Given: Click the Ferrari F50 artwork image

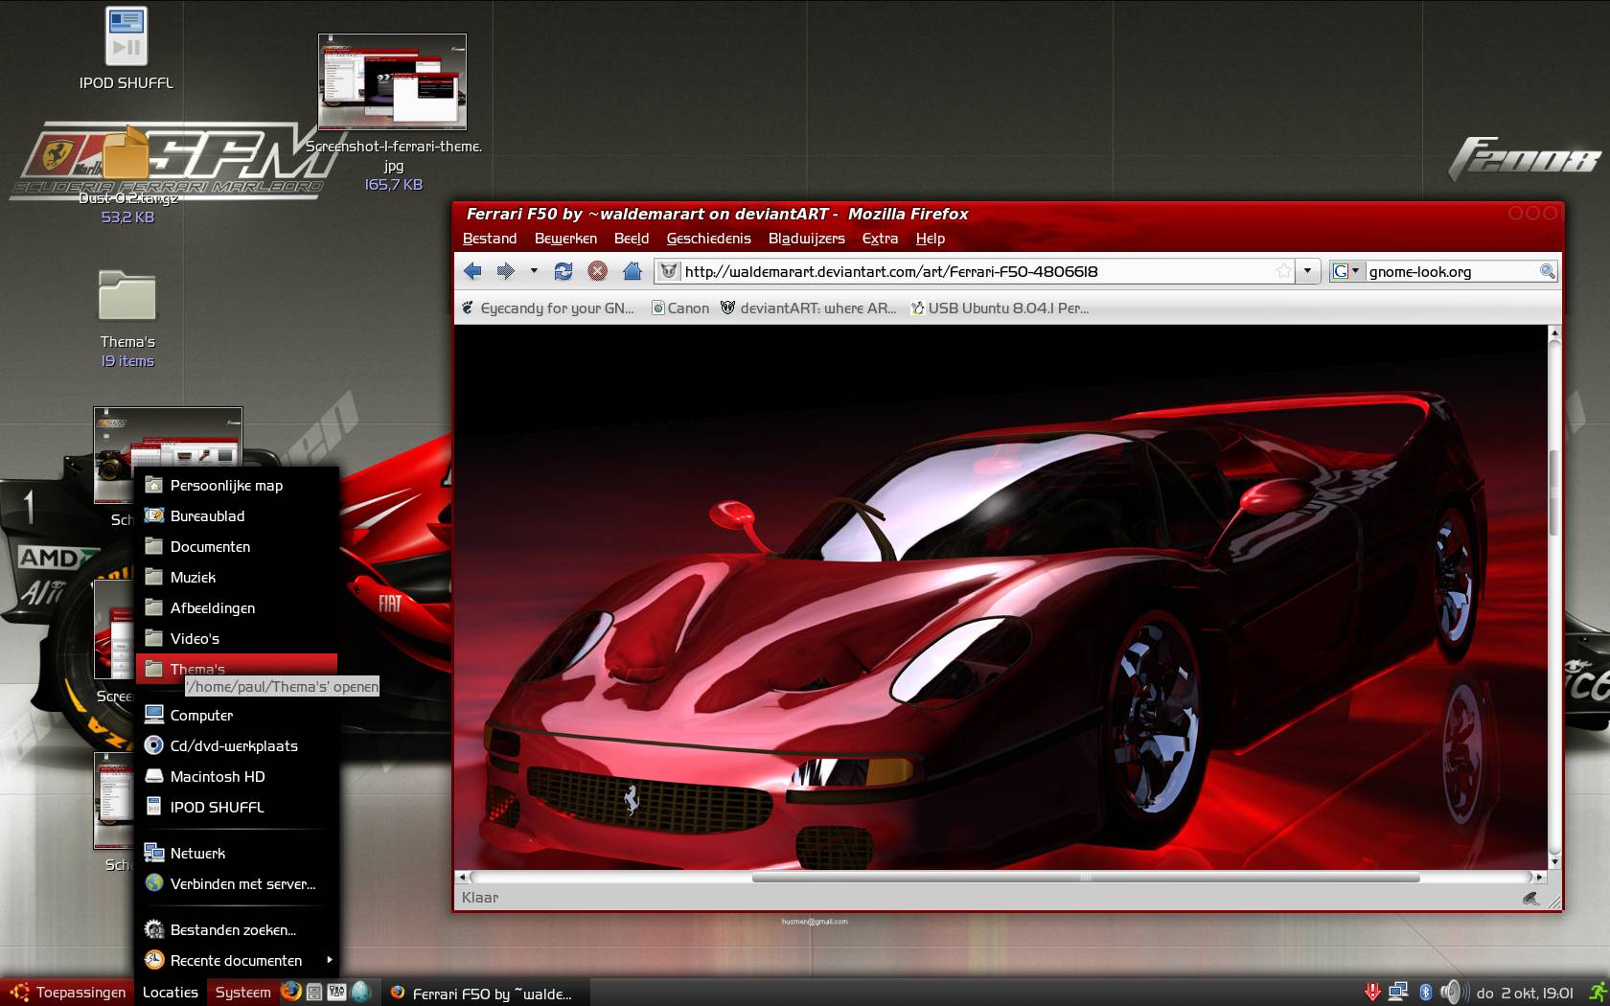Looking at the screenshot, I should coord(1000,597).
